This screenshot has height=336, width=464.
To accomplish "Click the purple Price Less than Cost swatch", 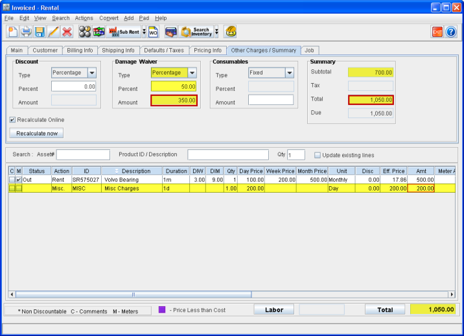I will tap(162, 309).
